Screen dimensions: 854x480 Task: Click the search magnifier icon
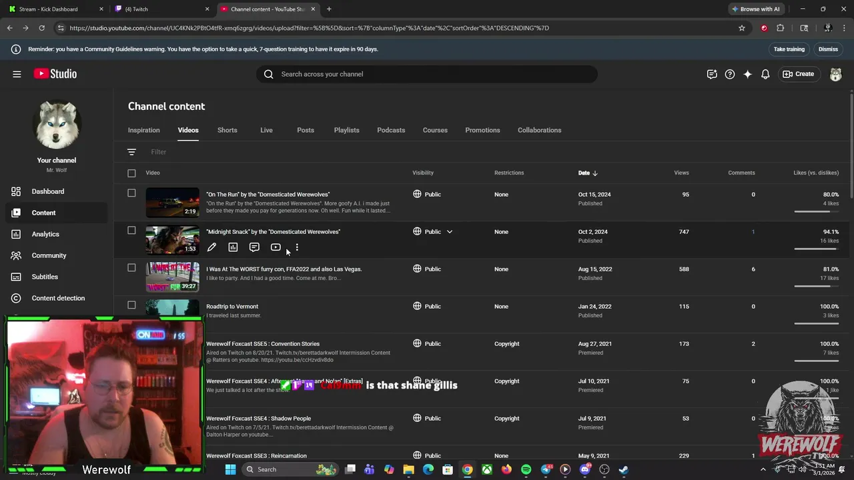268,74
